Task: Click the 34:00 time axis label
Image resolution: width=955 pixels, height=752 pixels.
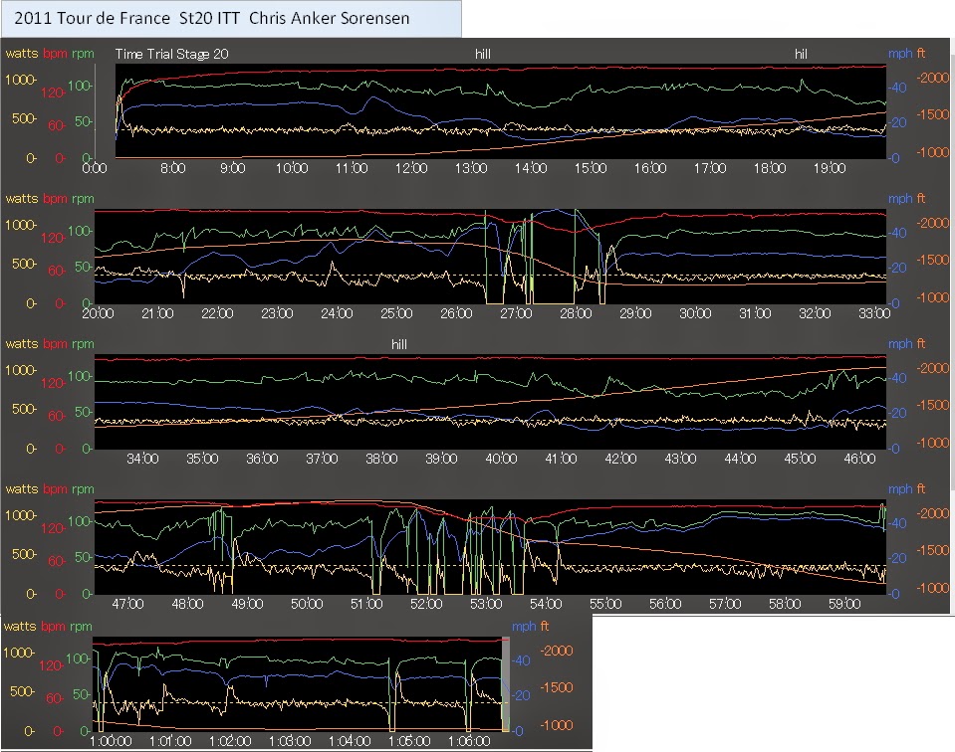Action: [142, 459]
